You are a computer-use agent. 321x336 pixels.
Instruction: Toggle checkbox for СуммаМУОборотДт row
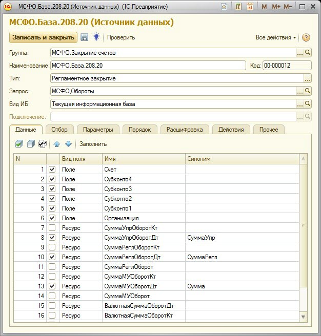pyautogui.click(x=52, y=286)
